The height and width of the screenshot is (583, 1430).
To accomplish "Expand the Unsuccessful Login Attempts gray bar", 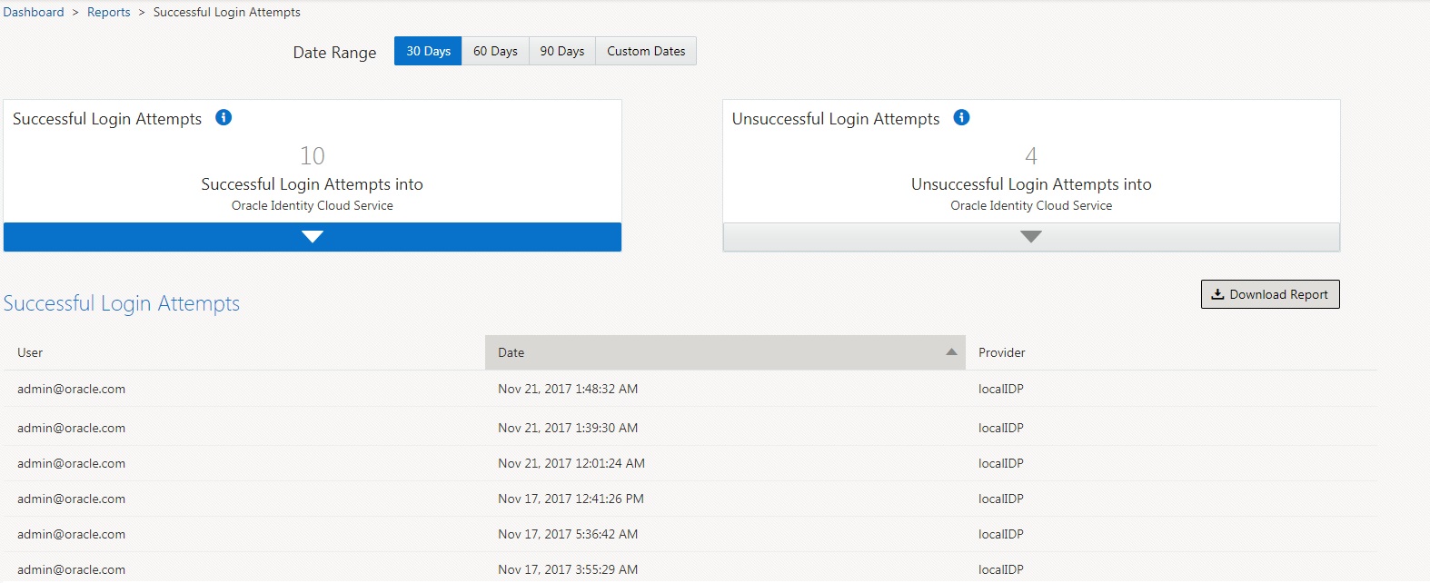I will [x=1030, y=237].
